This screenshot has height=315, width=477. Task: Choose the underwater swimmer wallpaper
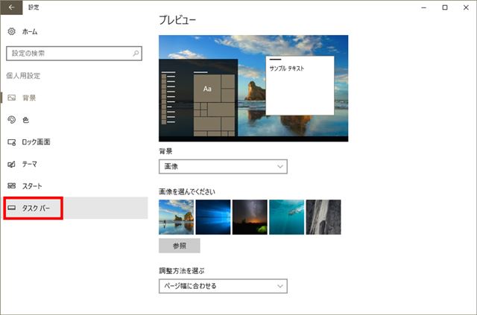tap(286, 217)
